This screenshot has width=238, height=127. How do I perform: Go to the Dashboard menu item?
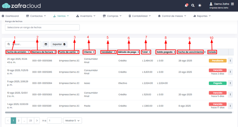pos(10,16)
